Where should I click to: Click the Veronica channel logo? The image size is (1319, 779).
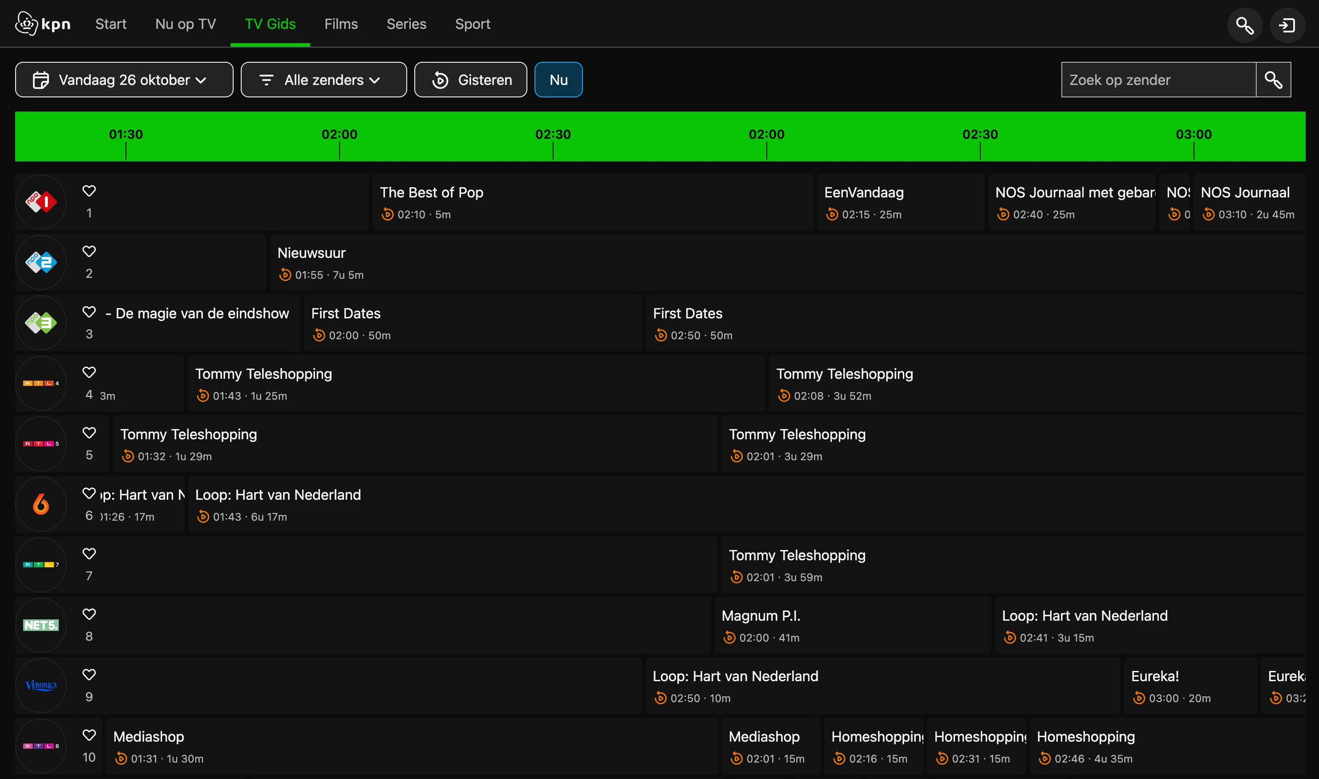(41, 685)
